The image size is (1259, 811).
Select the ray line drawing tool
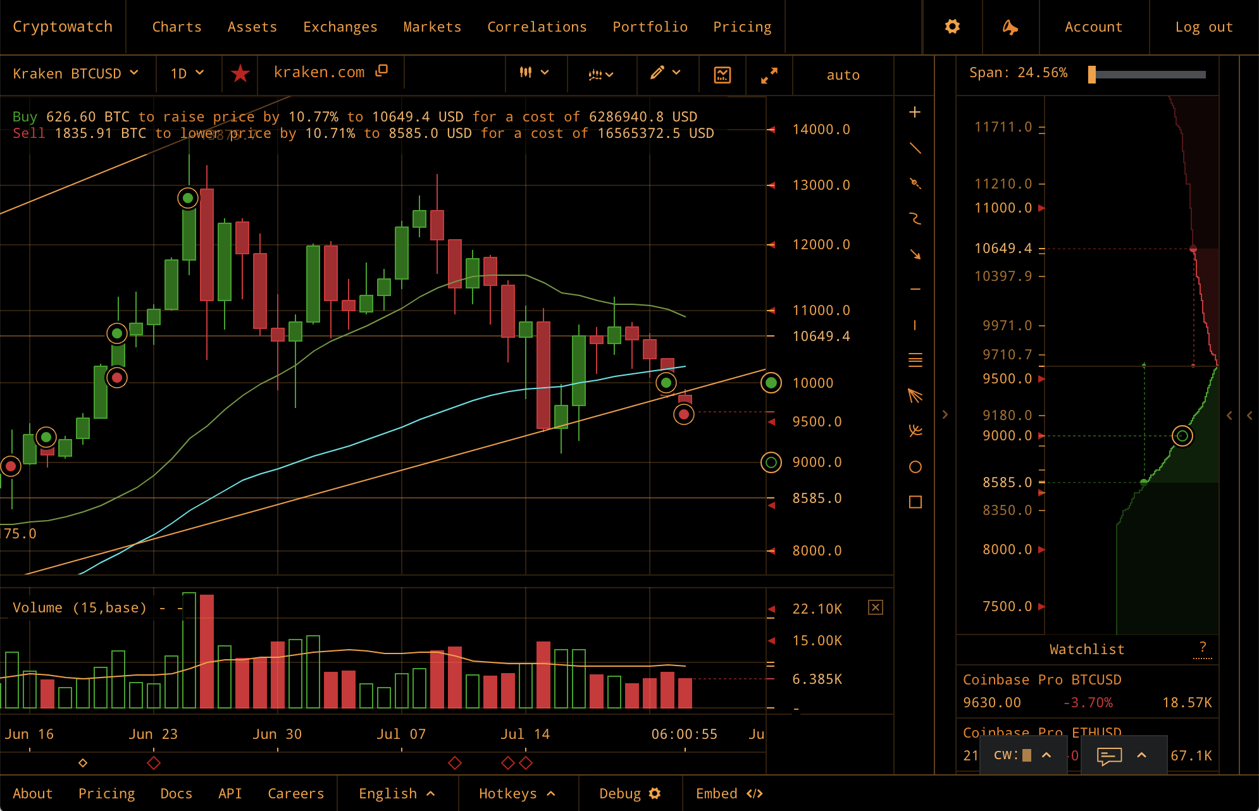click(x=915, y=183)
